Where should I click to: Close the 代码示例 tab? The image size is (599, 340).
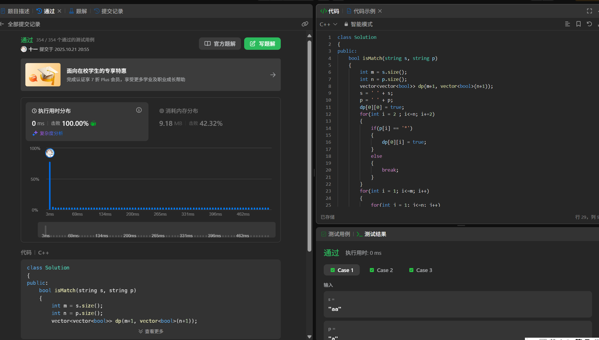380,11
